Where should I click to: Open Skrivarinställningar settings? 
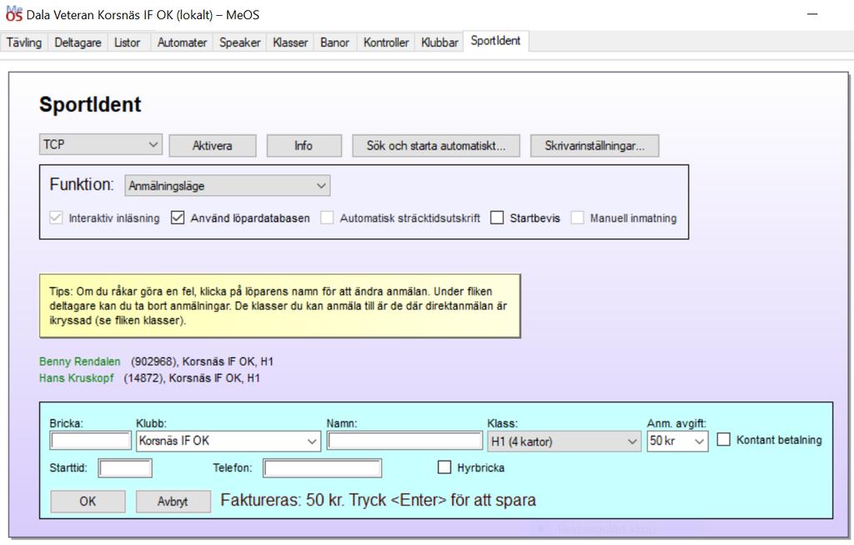click(x=595, y=145)
